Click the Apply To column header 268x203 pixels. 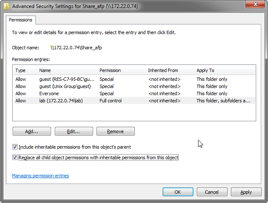[225, 70]
